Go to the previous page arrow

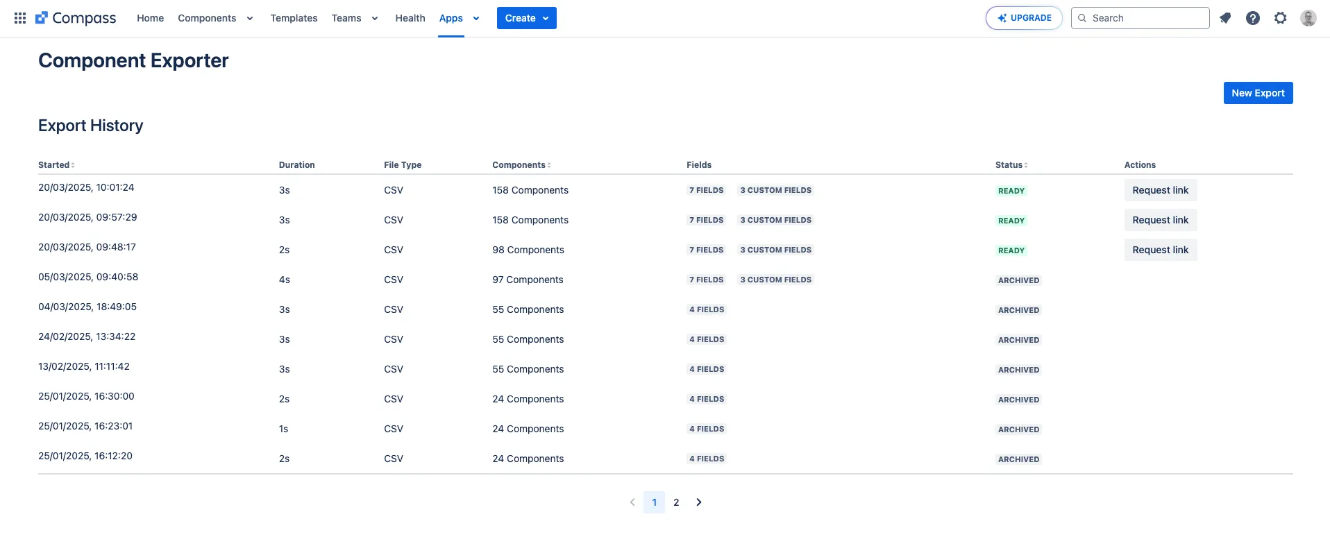[x=632, y=502]
